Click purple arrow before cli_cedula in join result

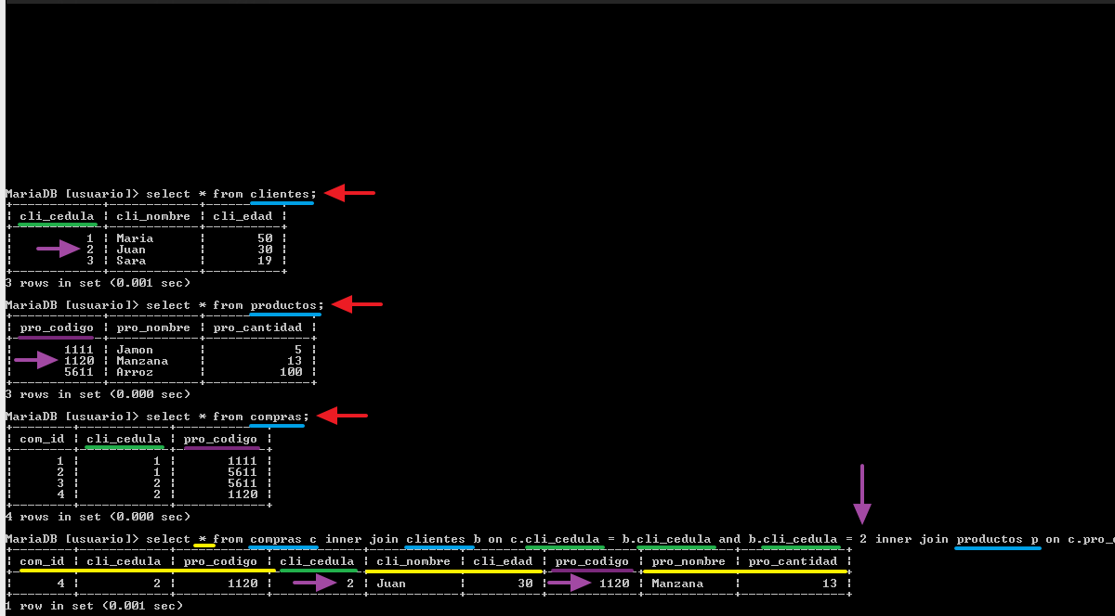[x=314, y=583]
